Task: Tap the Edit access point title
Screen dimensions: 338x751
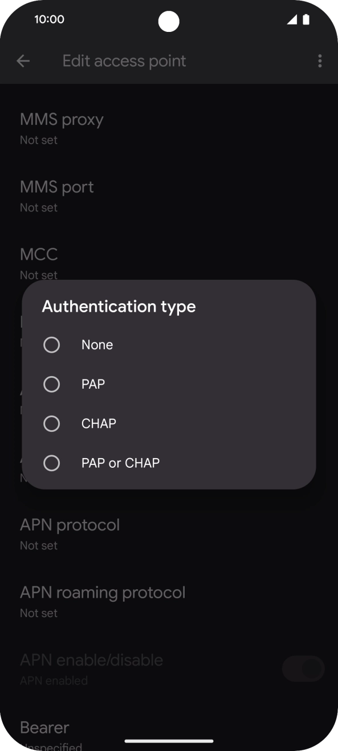Action: click(124, 61)
